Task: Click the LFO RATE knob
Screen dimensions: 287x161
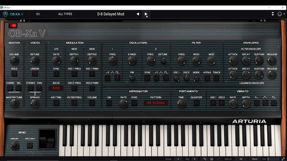Action: coord(57,61)
